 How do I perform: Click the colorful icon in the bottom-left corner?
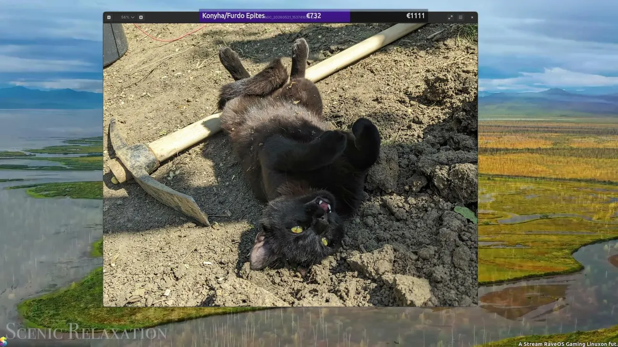[x=3, y=341]
